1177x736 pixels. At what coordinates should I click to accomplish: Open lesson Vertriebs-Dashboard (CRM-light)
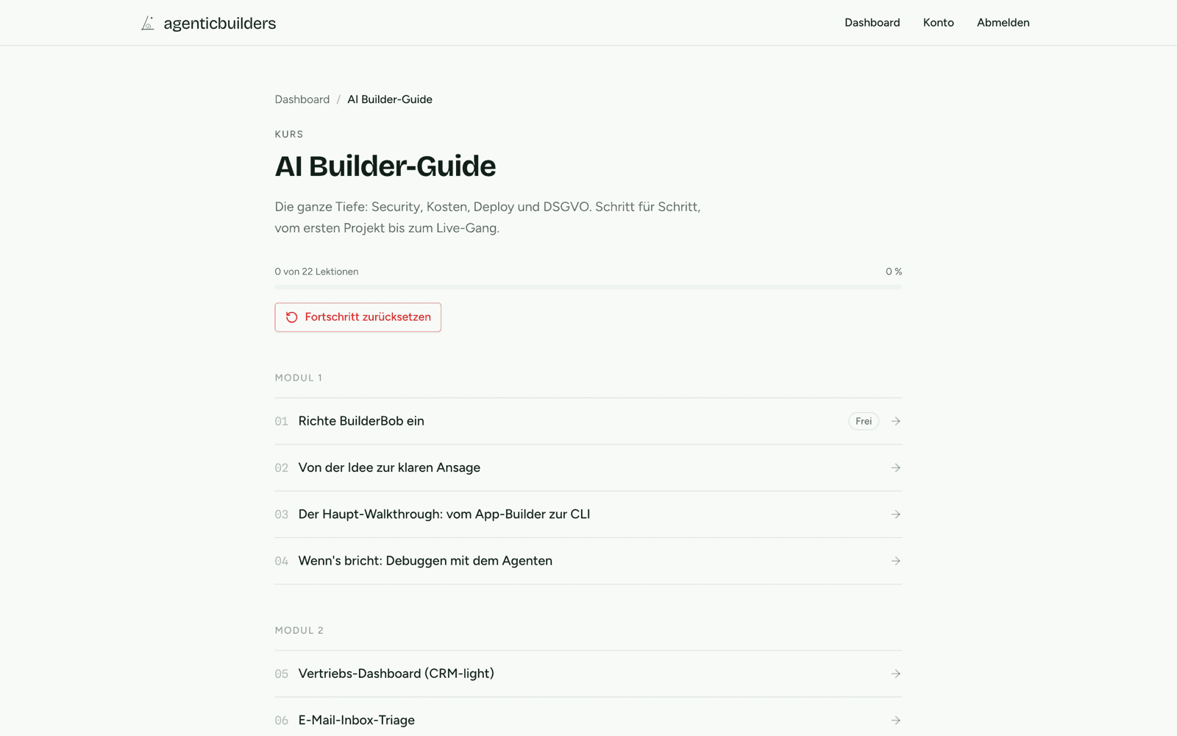click(588, 673)
